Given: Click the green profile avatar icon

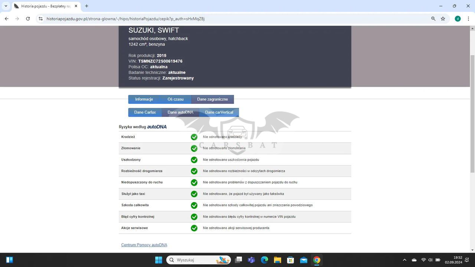Looking at the screenshot, I should 458,19.
